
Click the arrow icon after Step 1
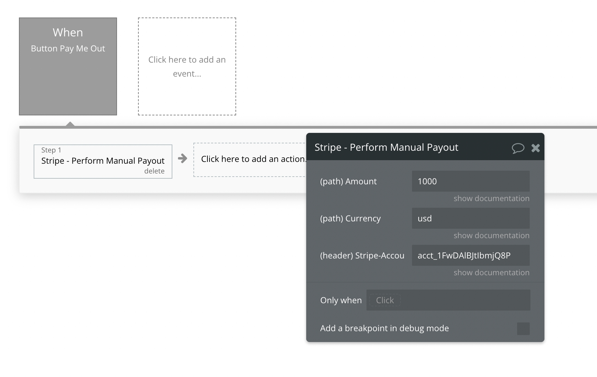tap(183, 159)
